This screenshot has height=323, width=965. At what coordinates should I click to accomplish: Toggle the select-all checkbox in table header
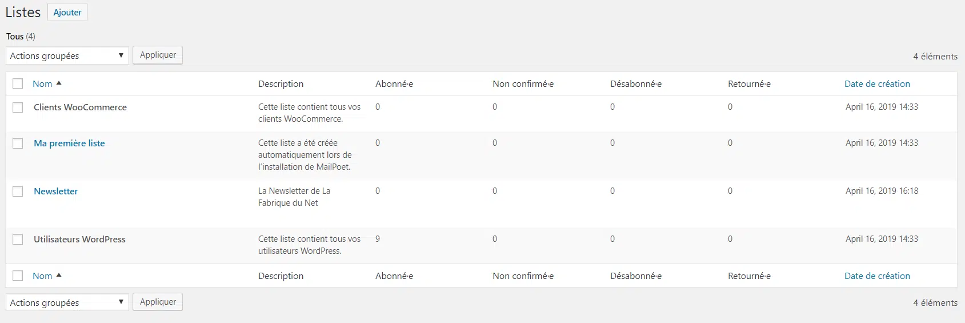click(x=18, y=83)
